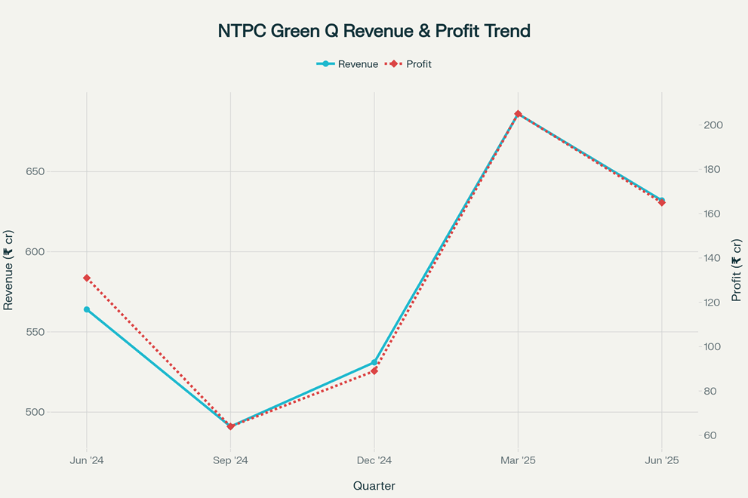Select the Profit diamond point at Dec '24

[374, 371]
